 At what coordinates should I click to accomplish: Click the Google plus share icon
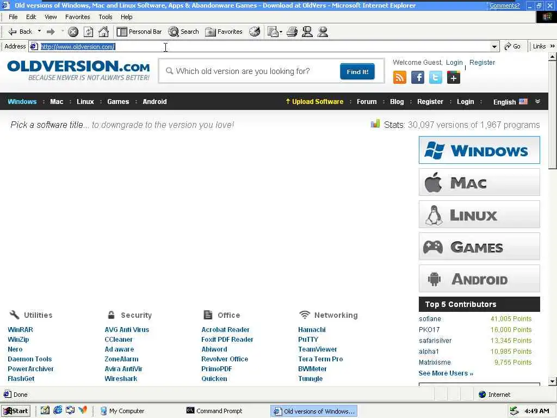pos(453,77)
